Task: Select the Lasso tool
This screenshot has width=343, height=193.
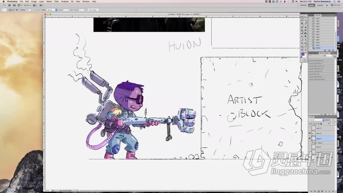Action: coord(302,20)
